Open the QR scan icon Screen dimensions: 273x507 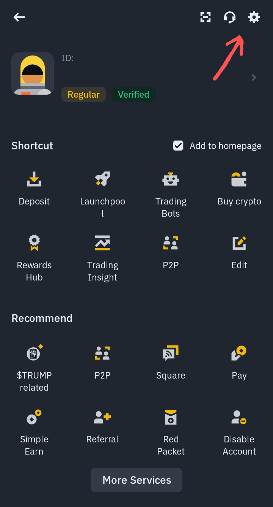[206, 17]
